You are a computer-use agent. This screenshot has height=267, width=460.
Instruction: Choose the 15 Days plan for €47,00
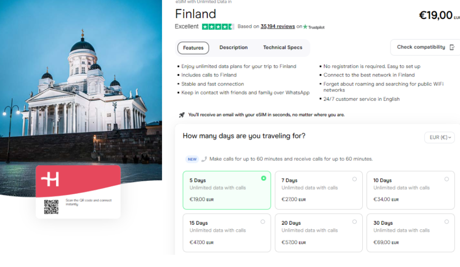[x=227, y=233]
